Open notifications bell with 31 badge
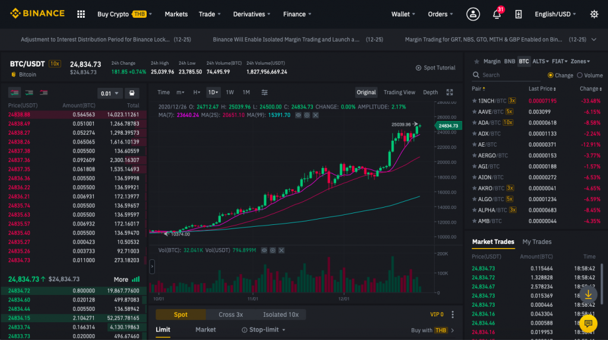Screen dimensions: 608x340 point(497,14)
